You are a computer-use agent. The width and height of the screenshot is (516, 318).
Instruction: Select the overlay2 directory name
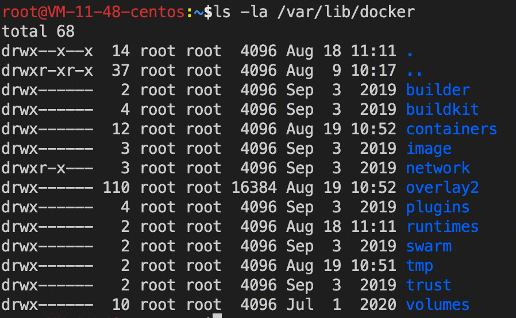click(x=442, y=188)
